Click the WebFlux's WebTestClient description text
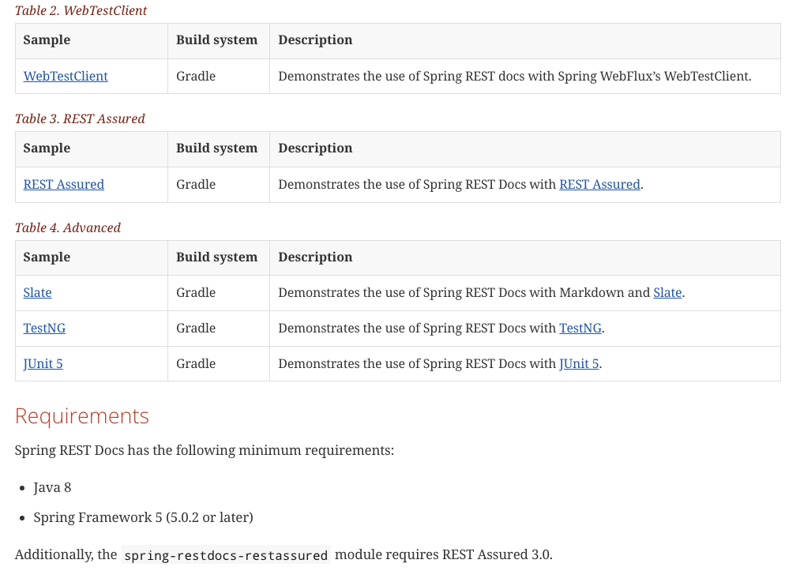The width and height of the screenshot is (800, 571). click(x=515, y=76)
